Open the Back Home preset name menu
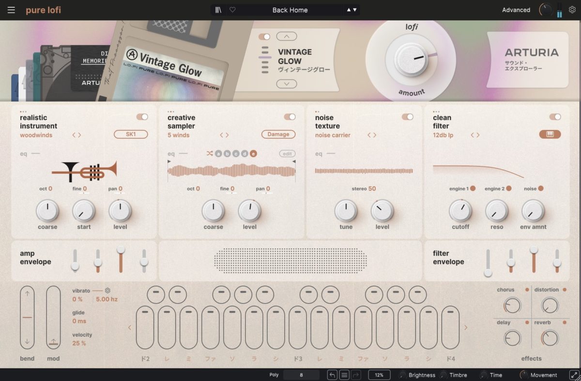 point(290,10)
